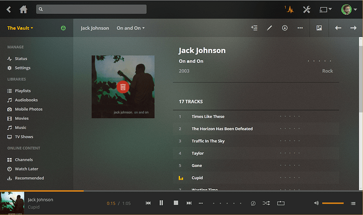Expand The Vault server dropdown
The width and height of the screenshot is (363, 215).
click(x=20, y=28)
